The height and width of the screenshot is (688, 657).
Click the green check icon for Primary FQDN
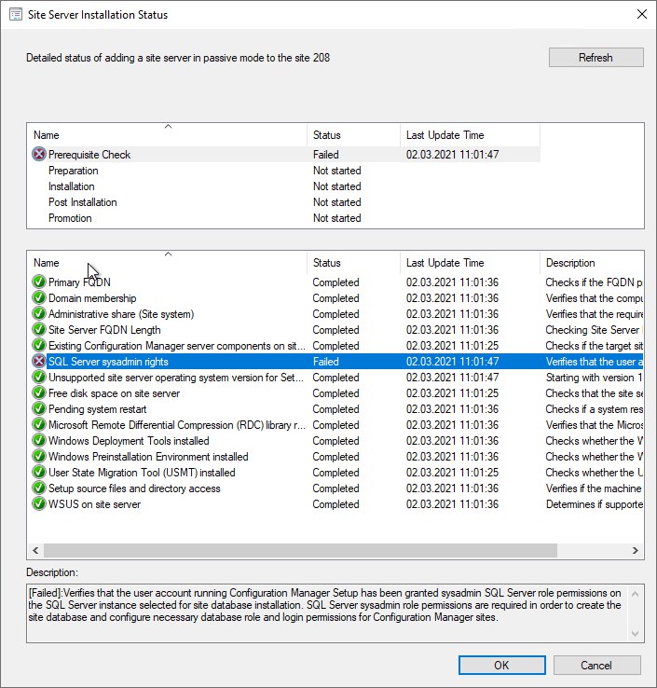[x=39, y=282]
